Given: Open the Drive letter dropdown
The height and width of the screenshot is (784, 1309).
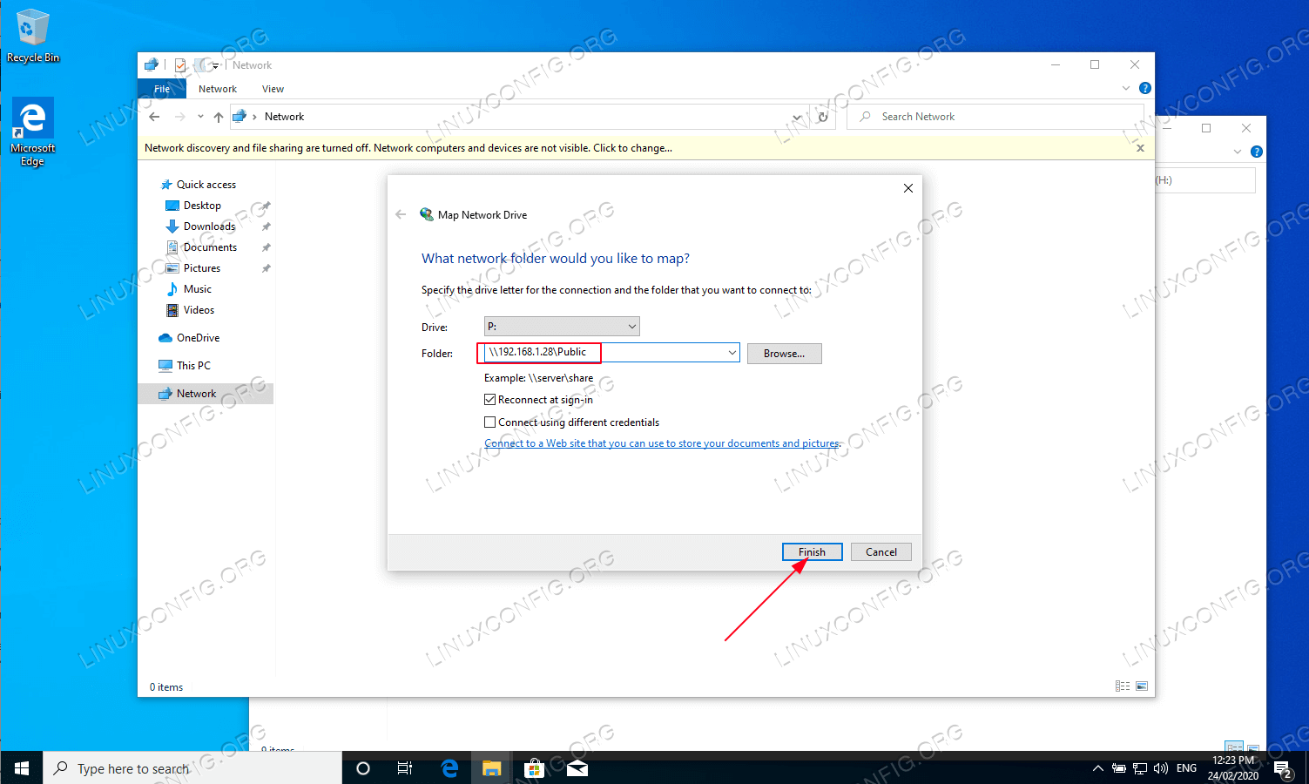Looking at the screenshot, I should click(x=562, y=327).
